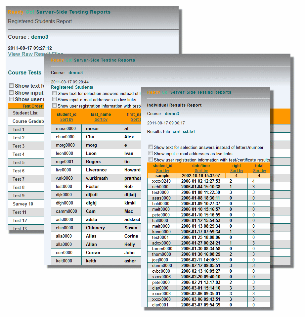
Task: Click last name Liverance cell
Action: 96,170
